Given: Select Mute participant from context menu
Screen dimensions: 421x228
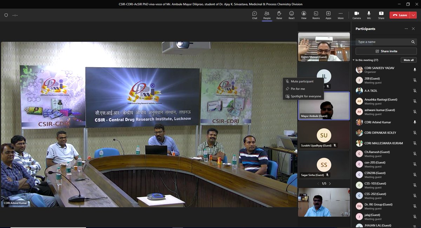Looking at the screenshot, I should click(x=303, y=81).
